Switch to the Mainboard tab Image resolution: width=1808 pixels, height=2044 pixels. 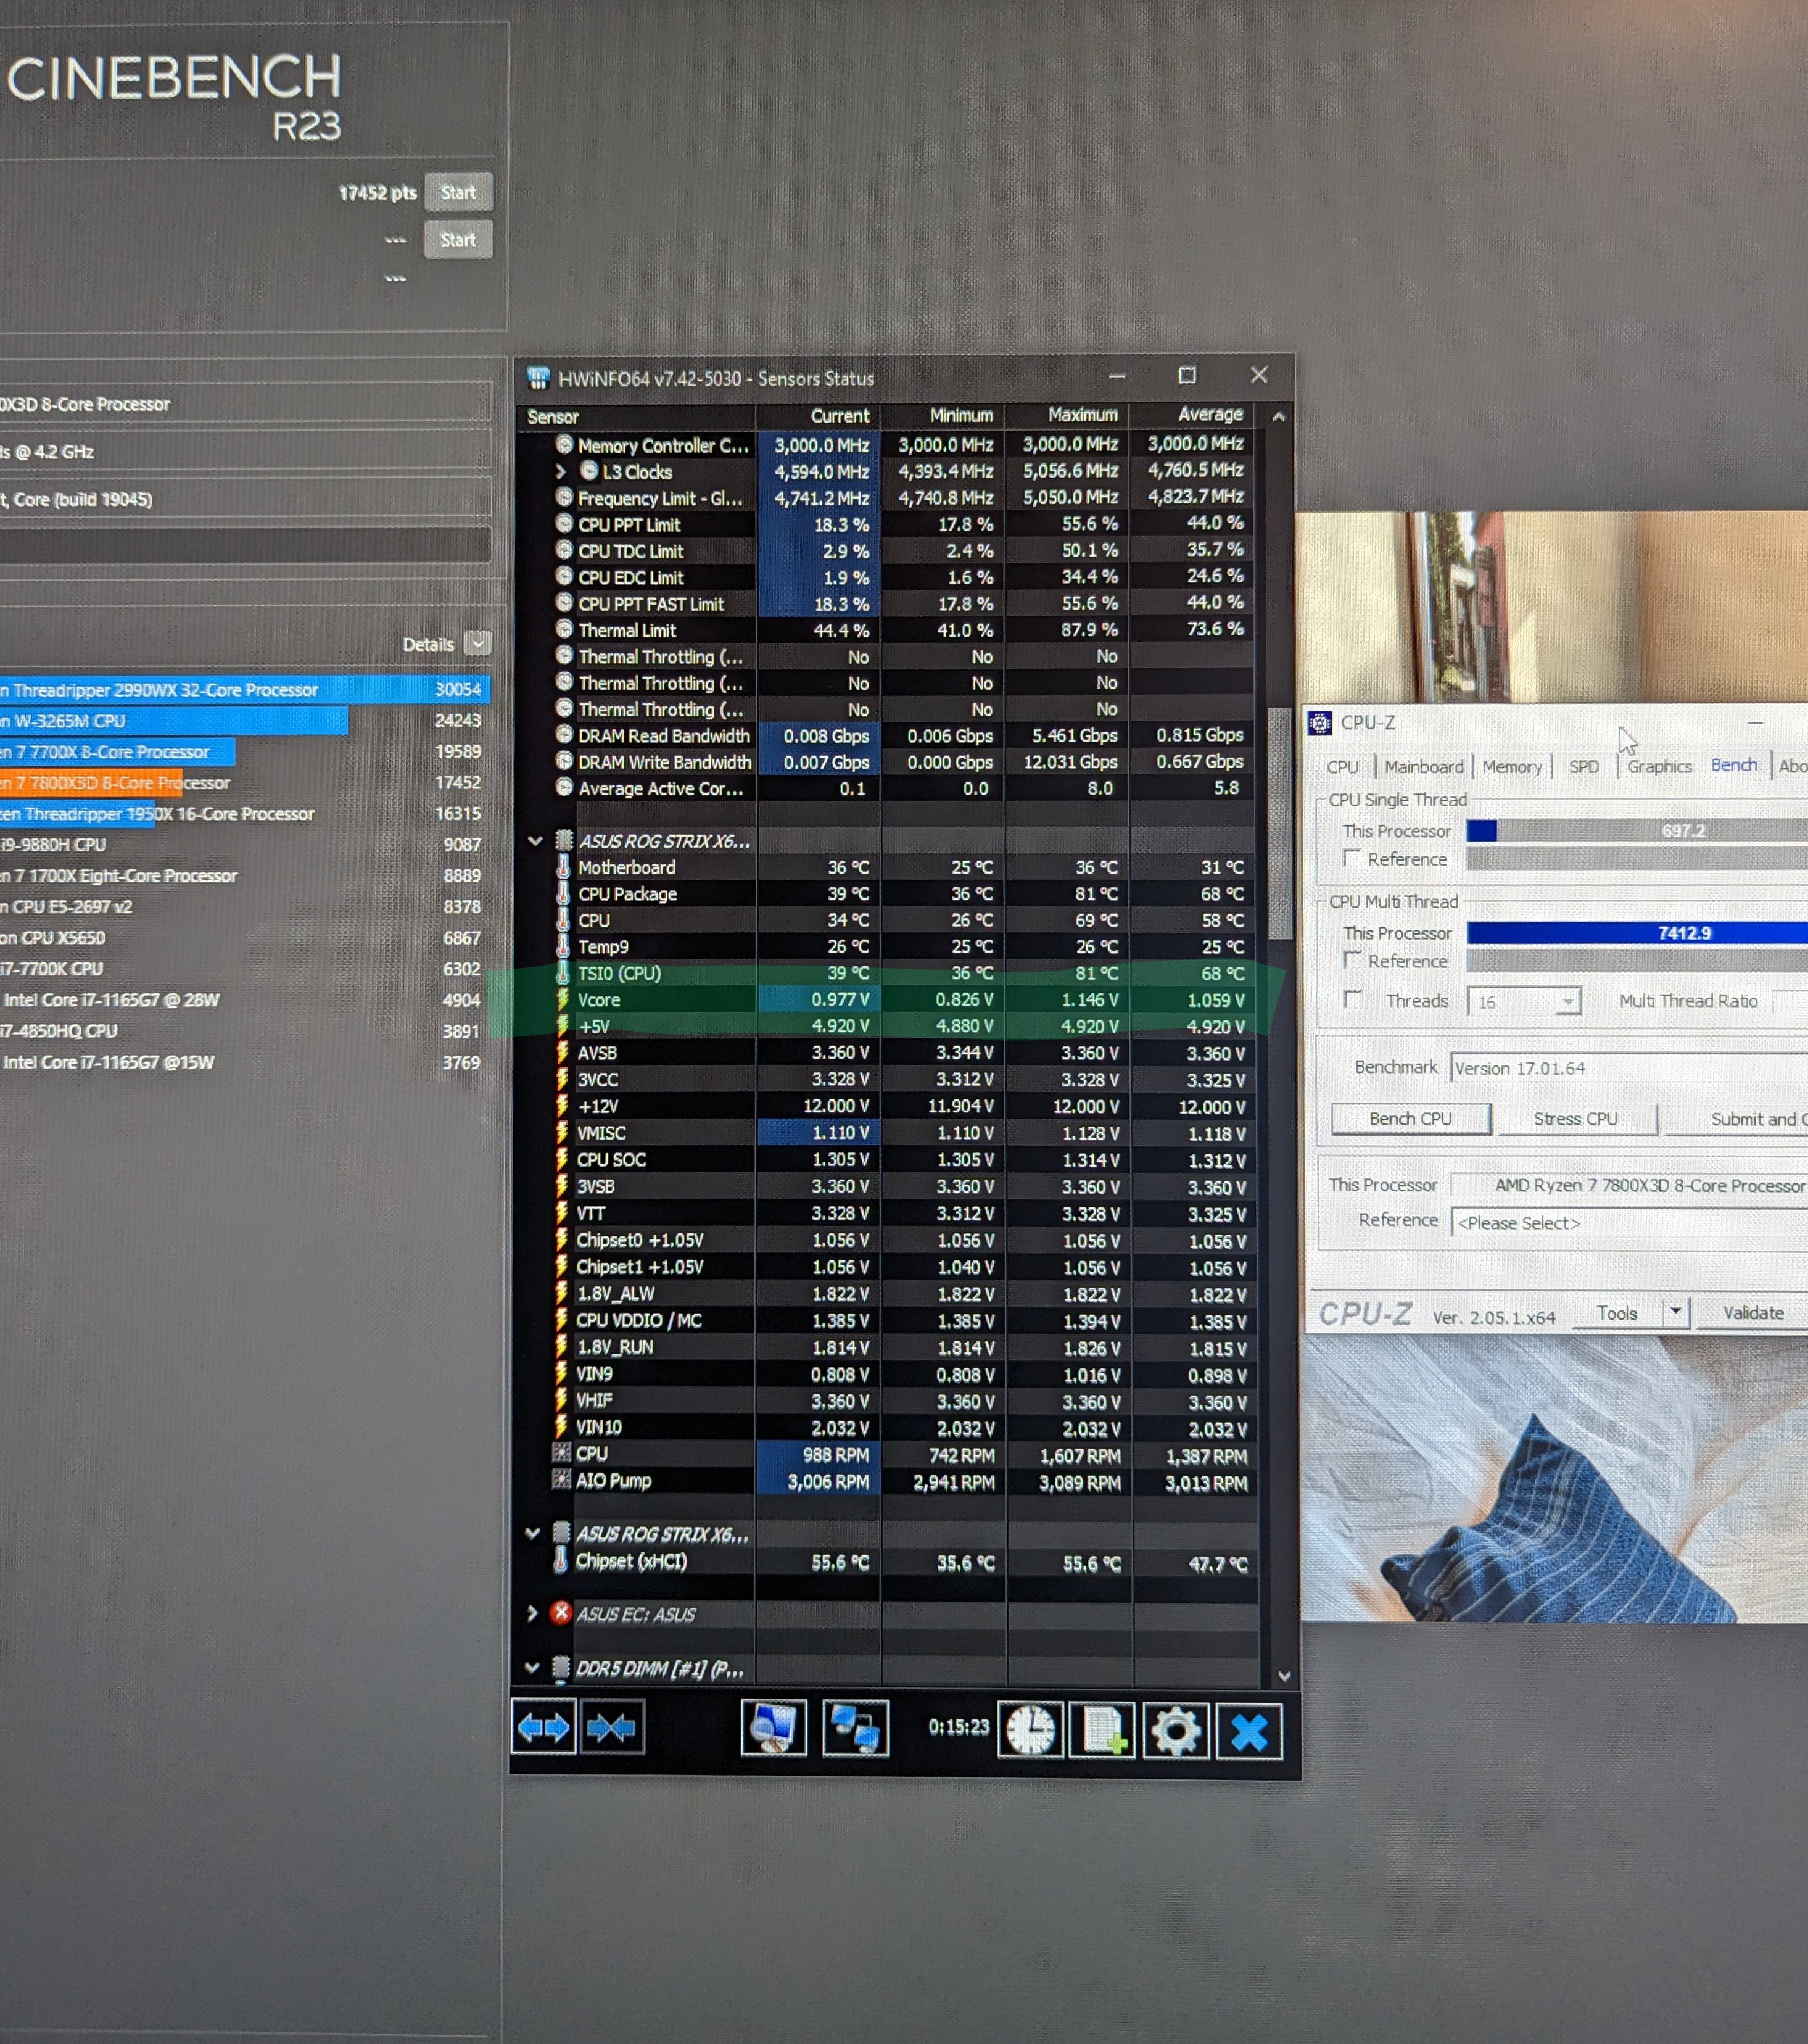1423,766
